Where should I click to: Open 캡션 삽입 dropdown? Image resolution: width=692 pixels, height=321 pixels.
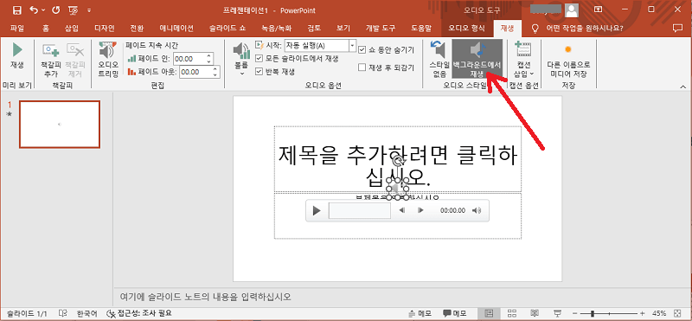(x=524, y=60)
